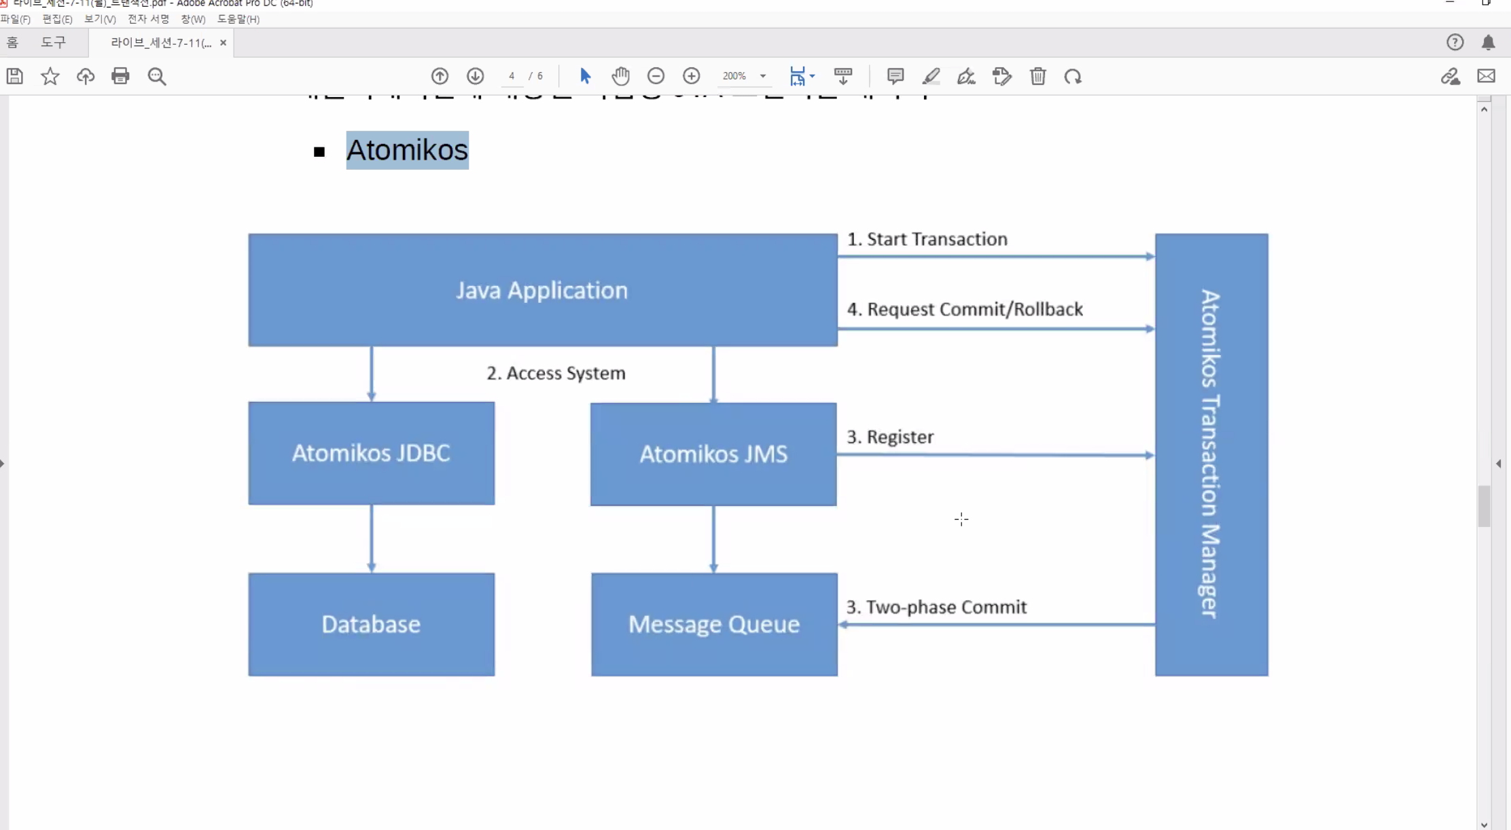Zoom in with the plus button

coord(691,76)
